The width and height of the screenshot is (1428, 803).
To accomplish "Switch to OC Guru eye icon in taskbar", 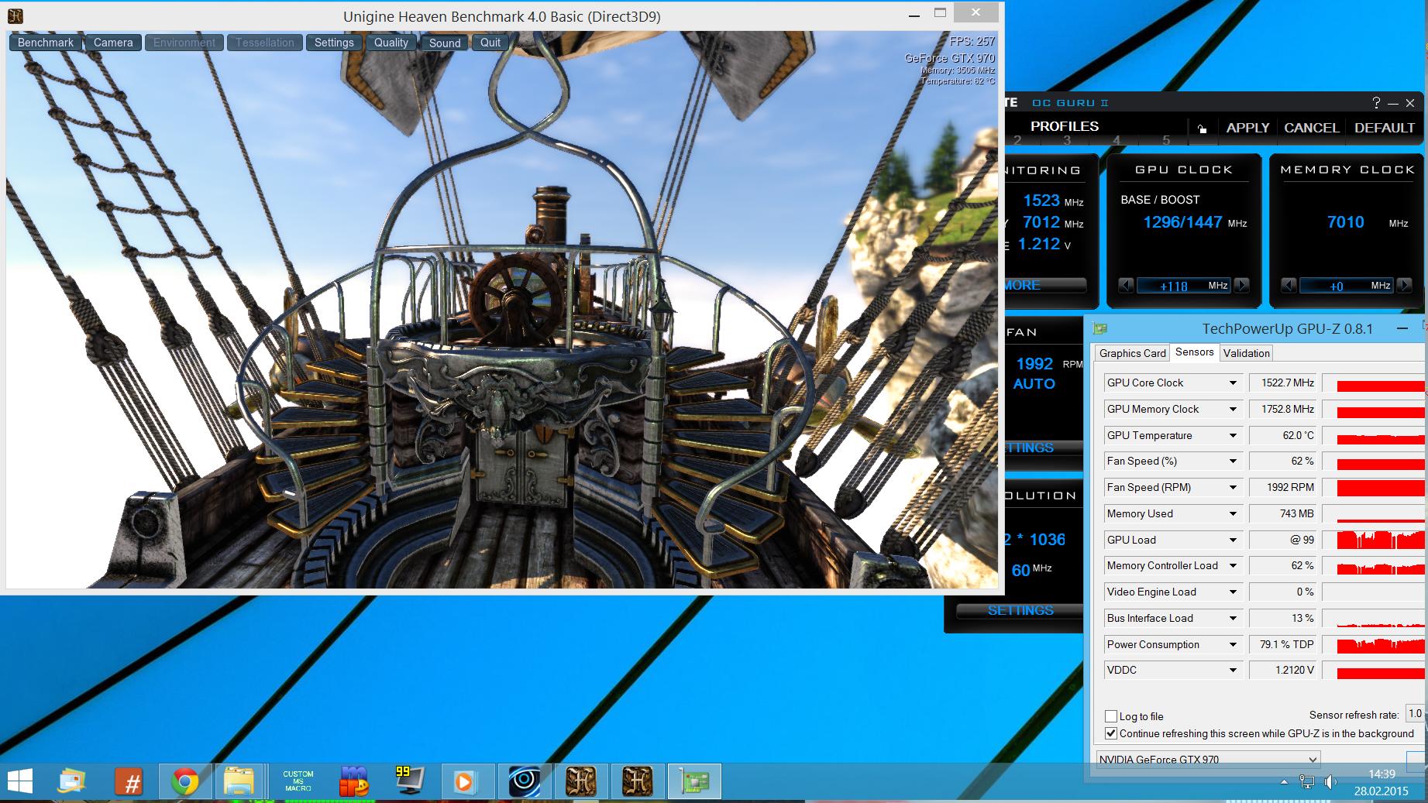I will [524, 782].
